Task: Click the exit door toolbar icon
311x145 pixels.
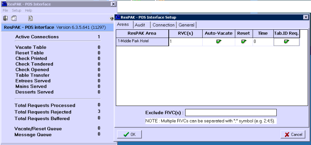Action: 6,19
